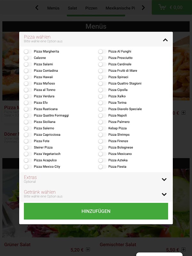This screenshot has width=192, height=256.
Task: Collapse the Pizza wählen section
Action: coord(165,40)
